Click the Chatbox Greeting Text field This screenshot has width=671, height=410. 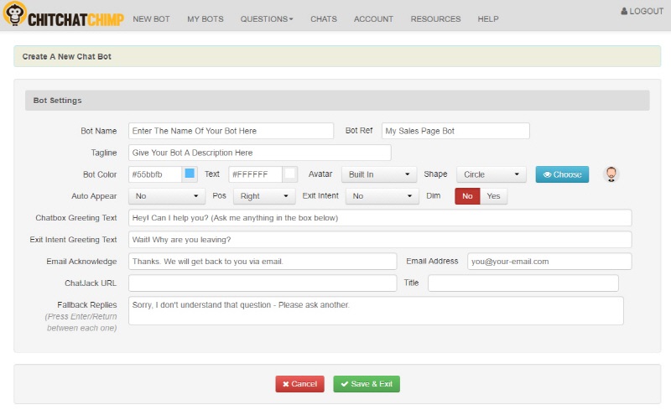coord(380,218)
